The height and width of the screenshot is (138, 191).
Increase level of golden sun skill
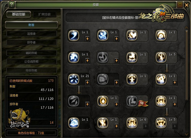[x=117, y=104]
